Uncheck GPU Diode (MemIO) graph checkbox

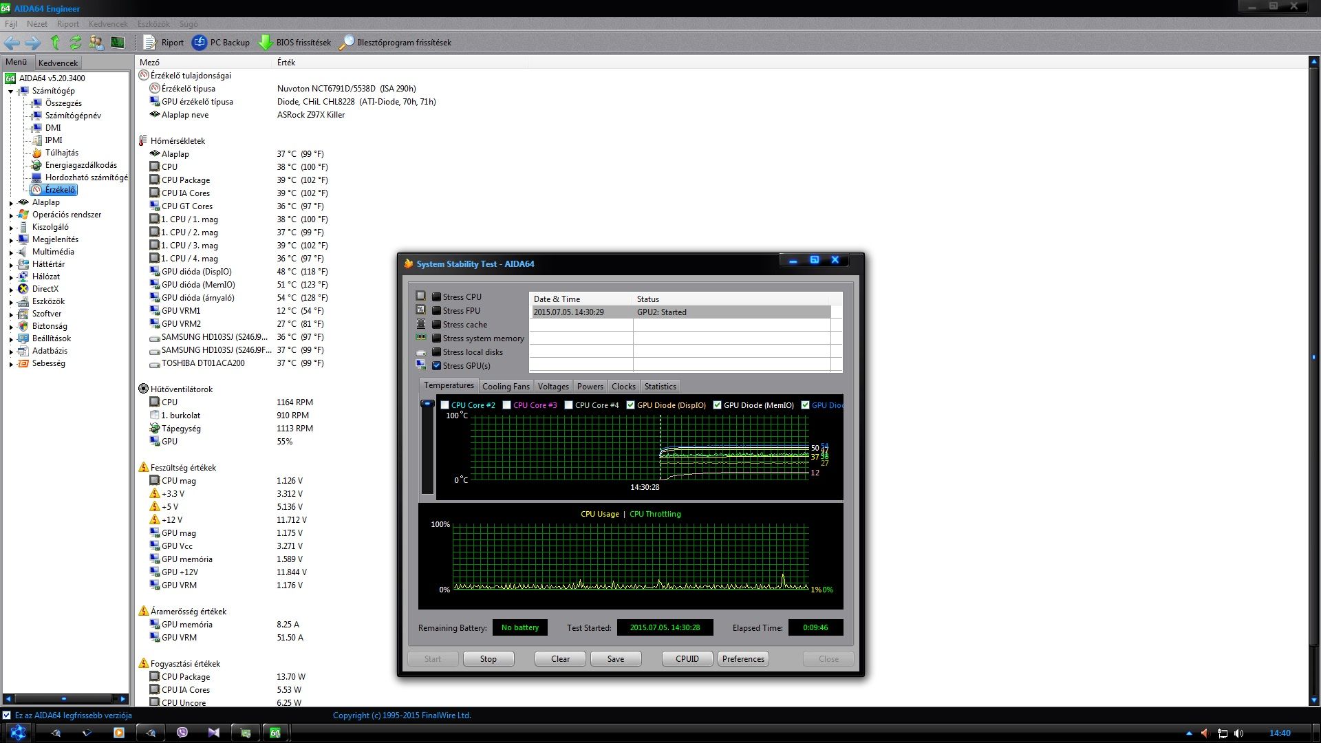click(717, 405)
